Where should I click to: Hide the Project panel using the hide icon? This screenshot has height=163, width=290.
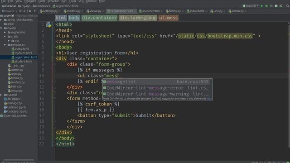pyautogui.click(x=35, y=11)
